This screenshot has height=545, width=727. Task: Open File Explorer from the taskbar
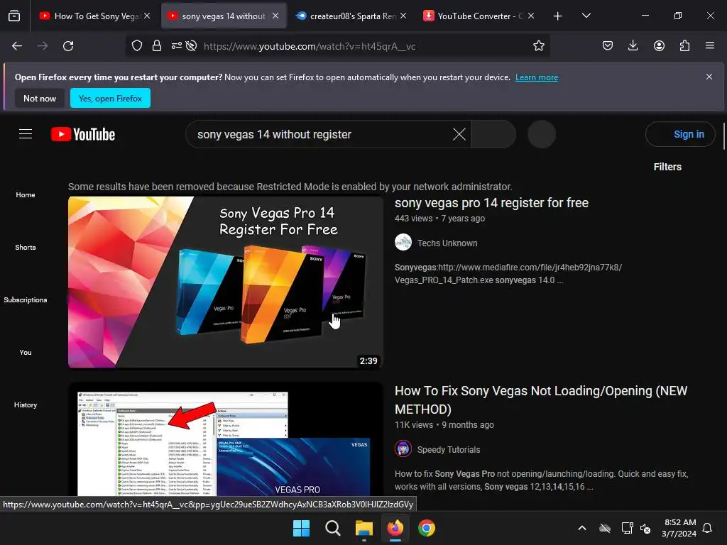(364, 528)
